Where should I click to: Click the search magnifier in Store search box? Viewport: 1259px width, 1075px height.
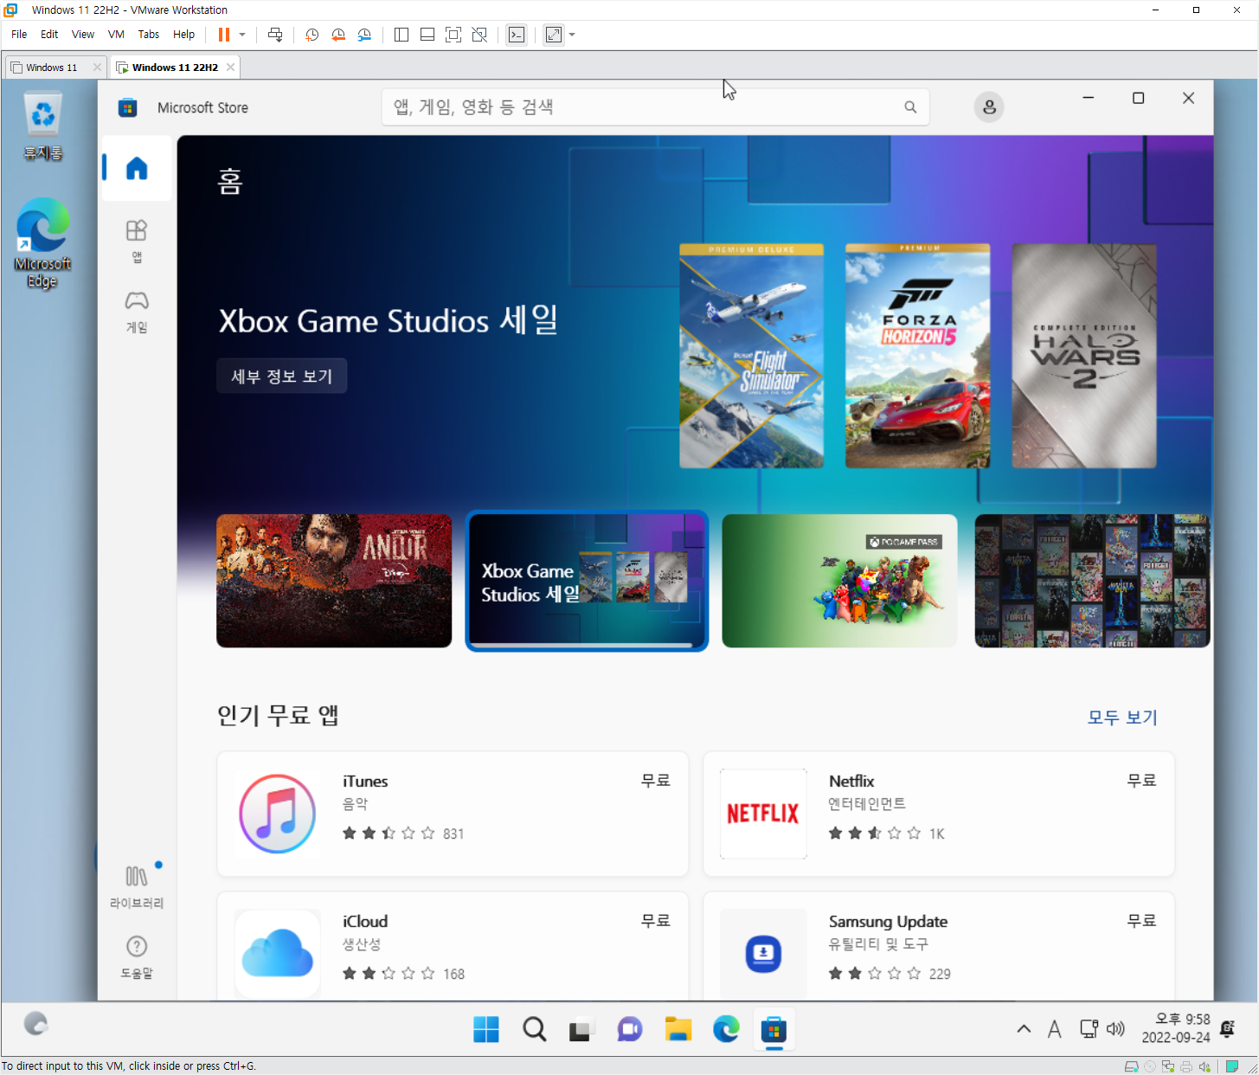click(x=910, y=107)
